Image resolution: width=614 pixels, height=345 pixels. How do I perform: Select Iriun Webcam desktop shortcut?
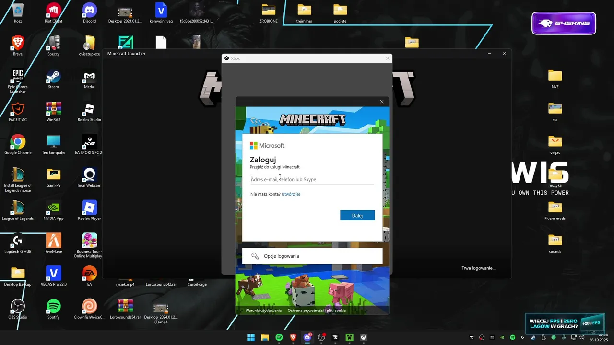(x=89, y=177)
